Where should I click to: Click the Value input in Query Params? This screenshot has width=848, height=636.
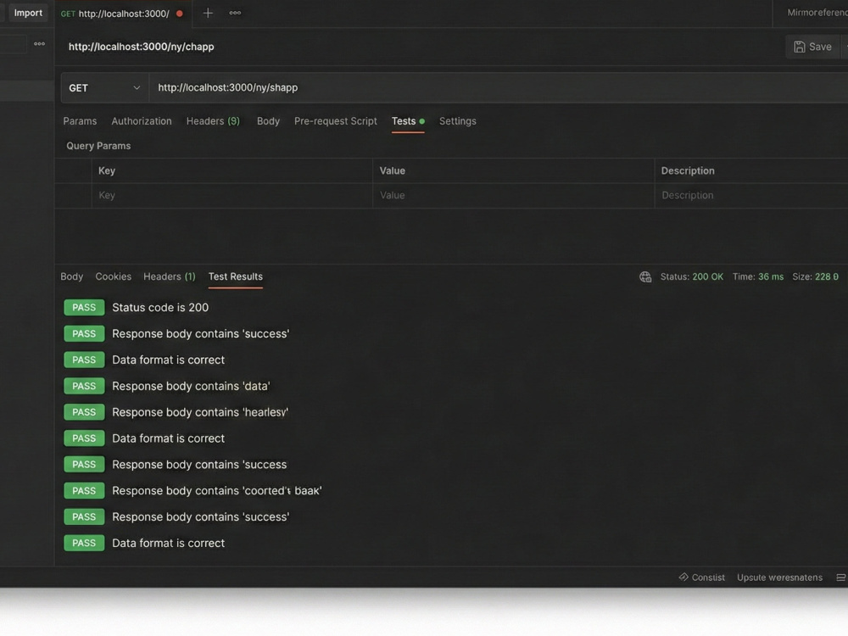coord(513,195)
